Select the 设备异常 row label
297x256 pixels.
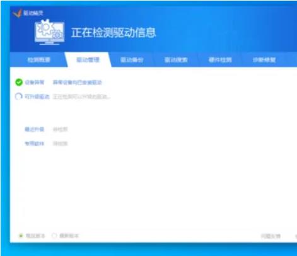[x=35, y=83]
